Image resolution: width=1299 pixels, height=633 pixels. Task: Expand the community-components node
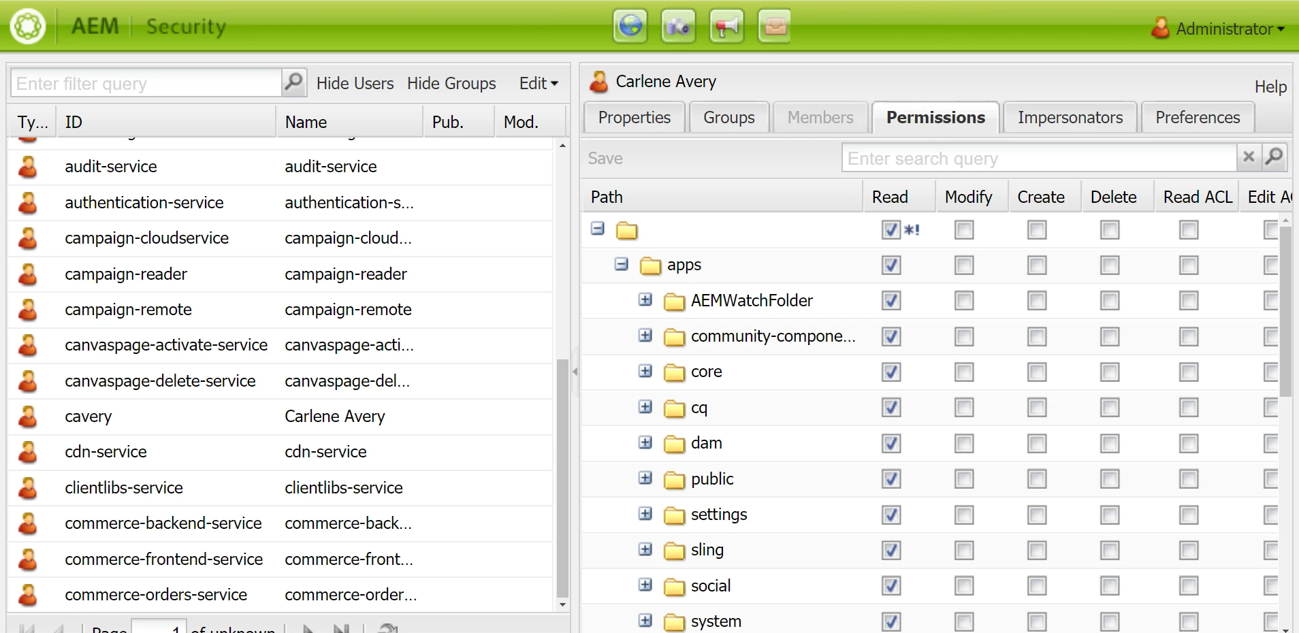645,336
